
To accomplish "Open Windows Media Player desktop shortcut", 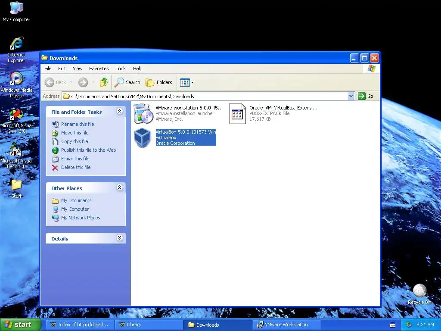I will [16, 85].
